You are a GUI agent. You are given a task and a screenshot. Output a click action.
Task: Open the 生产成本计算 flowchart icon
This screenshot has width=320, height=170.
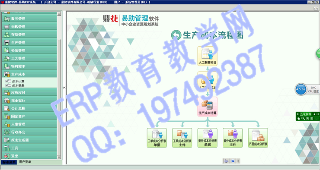click(207, 107)
